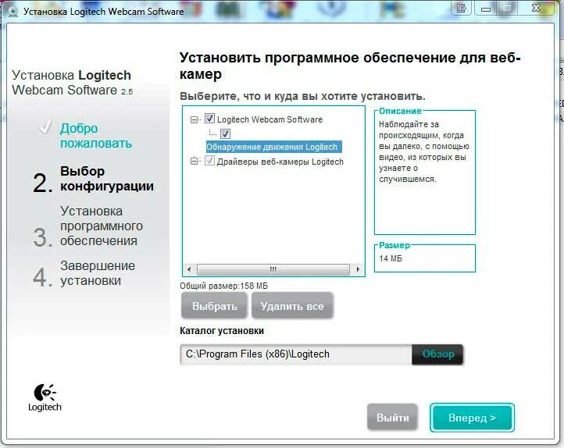Click the right arrow of the tree scrollbar
This screenshot has width=564, height=448.
[x=358, y=269]
